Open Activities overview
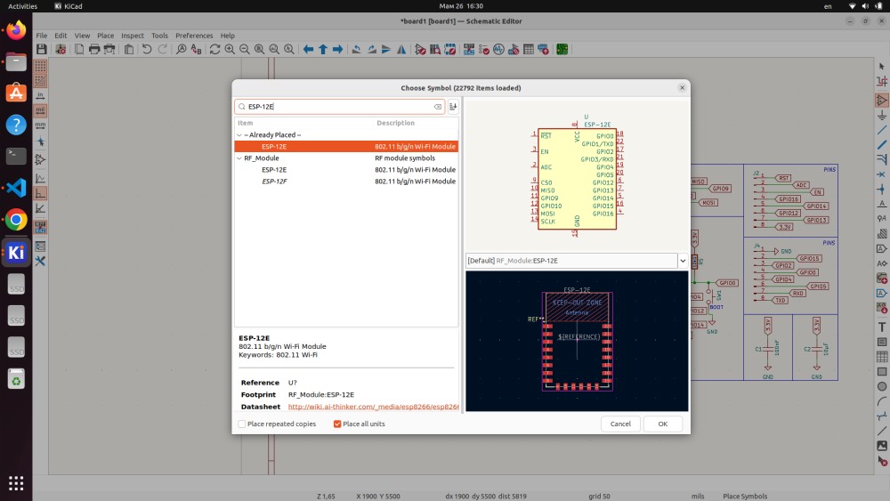Image resolution: width=890 pixels, height=501 pixels. [x=23, y=6]
